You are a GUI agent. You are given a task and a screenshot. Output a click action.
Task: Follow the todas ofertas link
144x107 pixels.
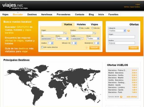[132, 97]
